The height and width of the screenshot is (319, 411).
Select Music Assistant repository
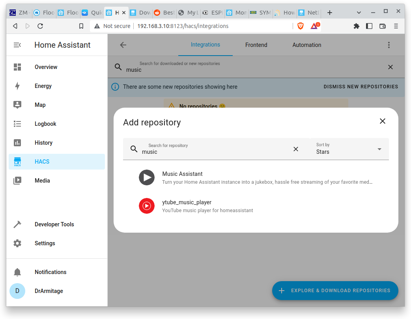point(256,177)
